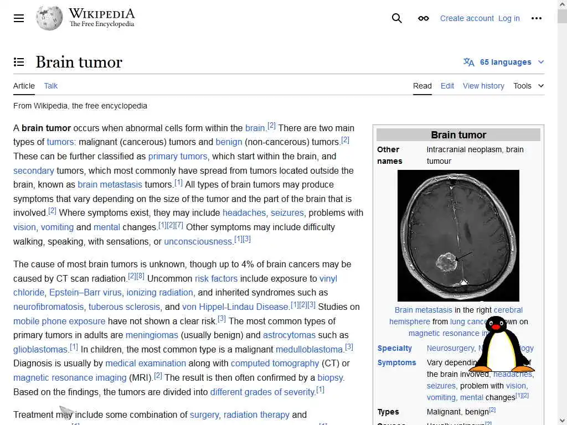Image resolution: width=567 pixels, height=425 pixels.
Task: Open the Edit tab
Action: point(447,86)
